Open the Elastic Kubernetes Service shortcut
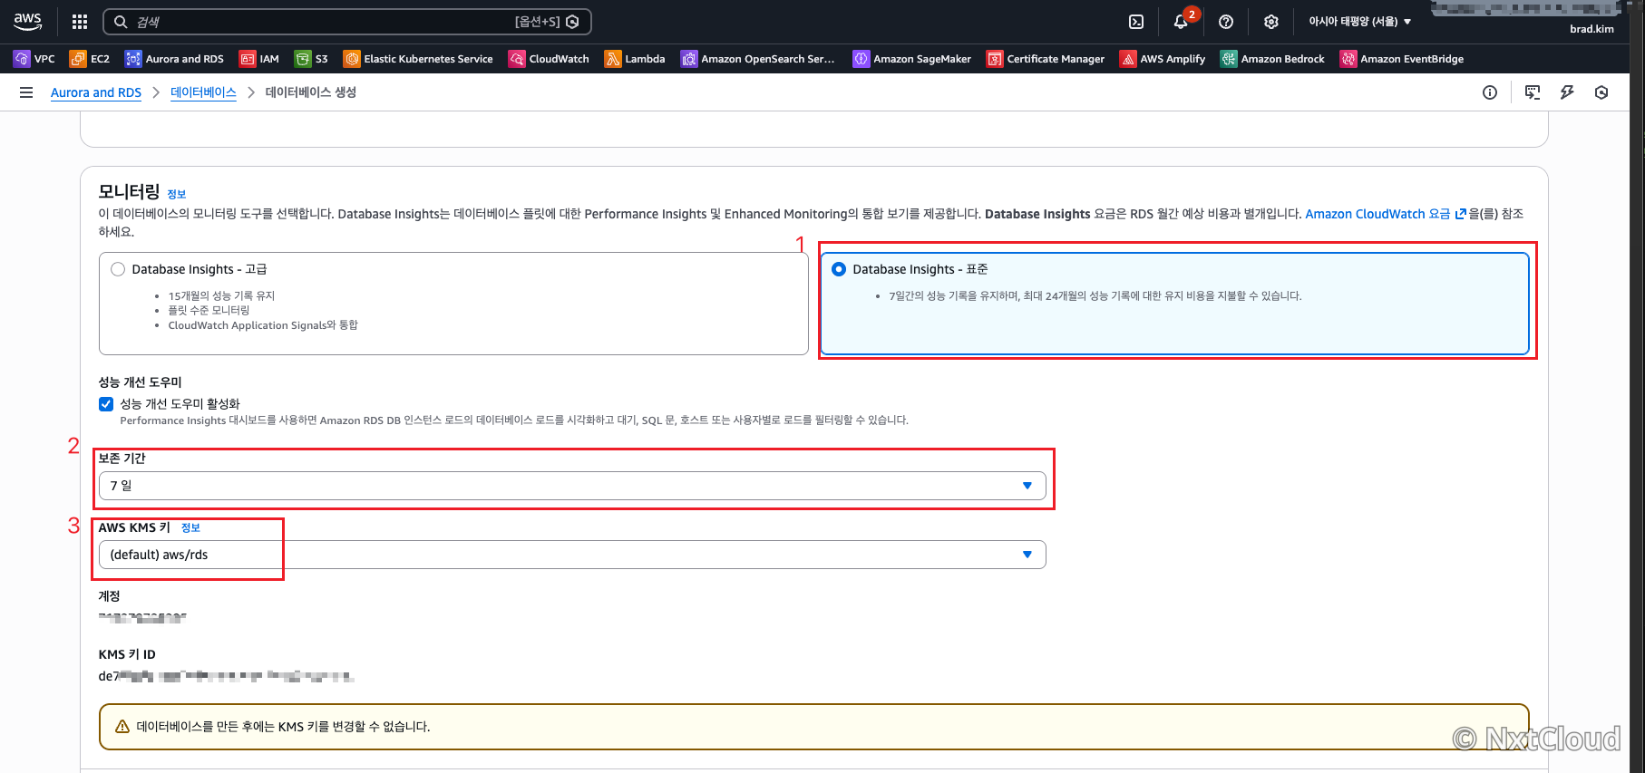Image resolution: width=1645 pixels, height=773 pixels. click(x=418, y=59)
